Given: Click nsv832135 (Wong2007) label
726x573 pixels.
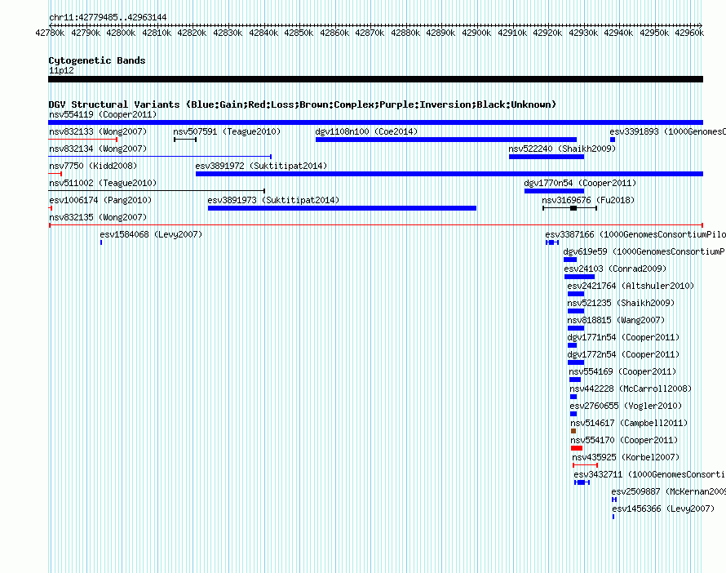Looking at the screenshot, I should point(98,217).
